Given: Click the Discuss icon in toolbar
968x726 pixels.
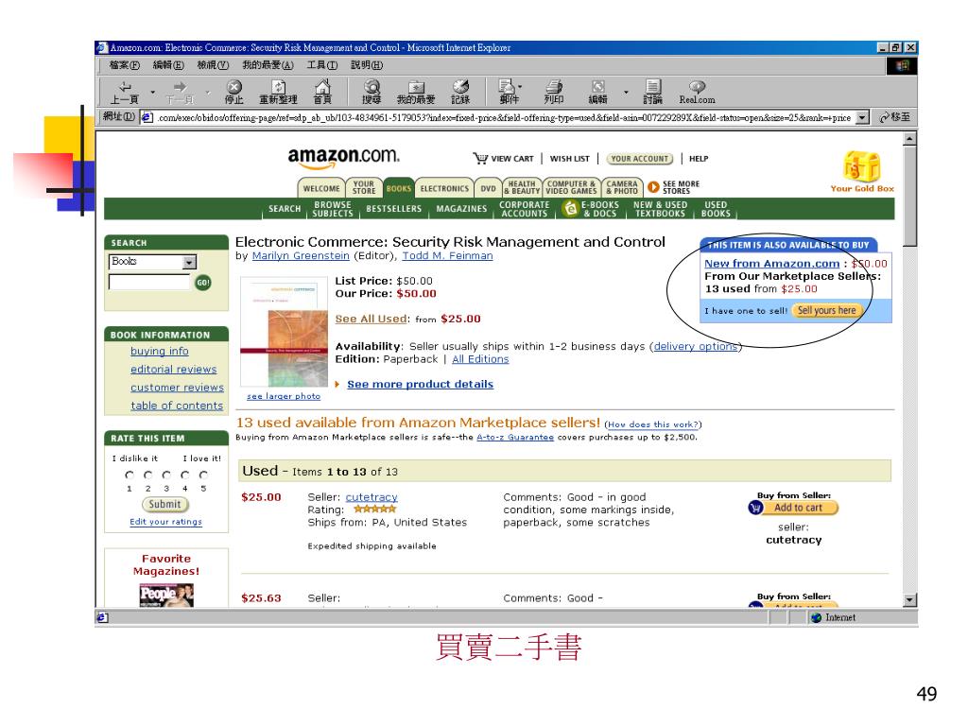Looking at the screenshot, I should pos(652,87).
